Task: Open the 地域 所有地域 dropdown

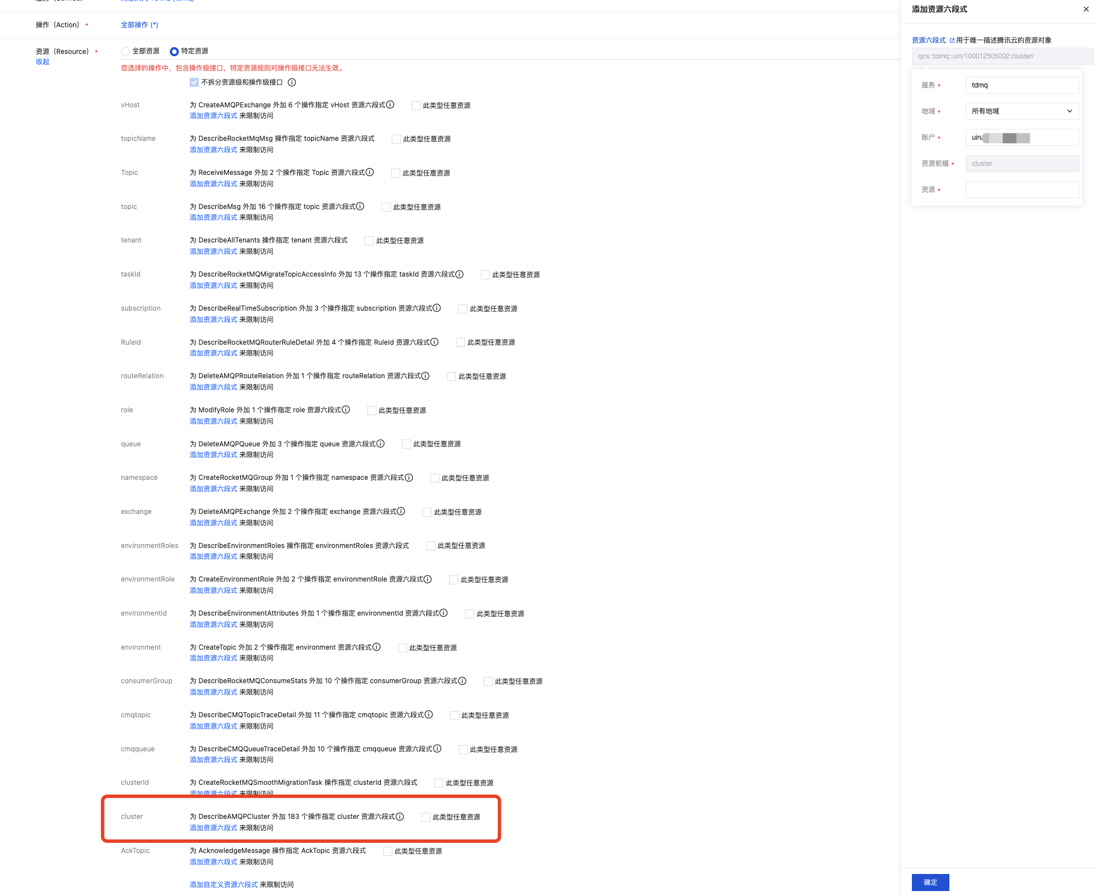Action: [1021, 111]
